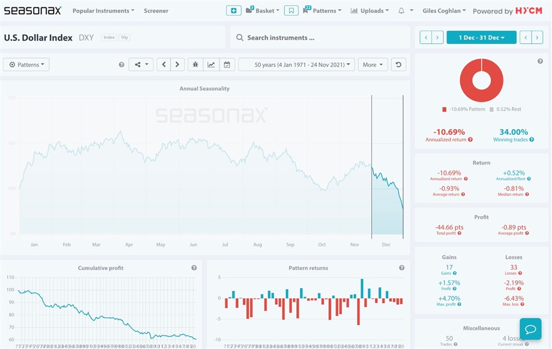Go to the Screener page

click(156, 10)
